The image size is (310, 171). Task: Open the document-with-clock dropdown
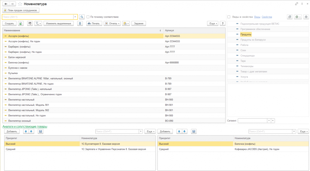(126, 23)
